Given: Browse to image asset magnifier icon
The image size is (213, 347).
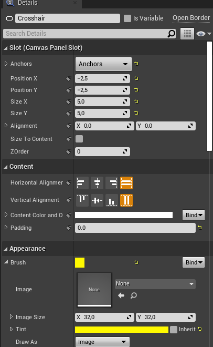Looking at the screenshot, I should coord(134,295).
